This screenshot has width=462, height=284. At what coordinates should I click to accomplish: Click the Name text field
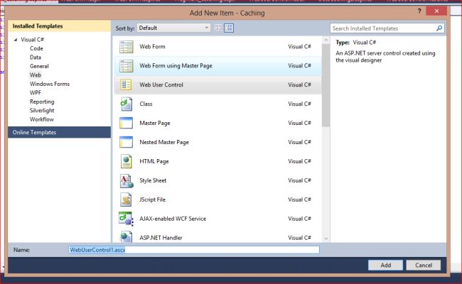pyautogui.click(x=193, y=250)
